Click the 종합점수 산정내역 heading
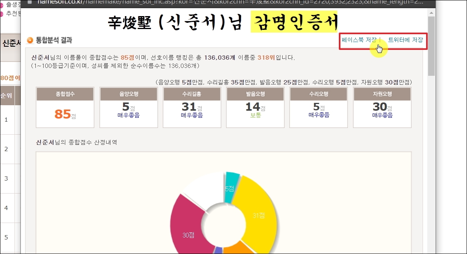 (76, 143)
